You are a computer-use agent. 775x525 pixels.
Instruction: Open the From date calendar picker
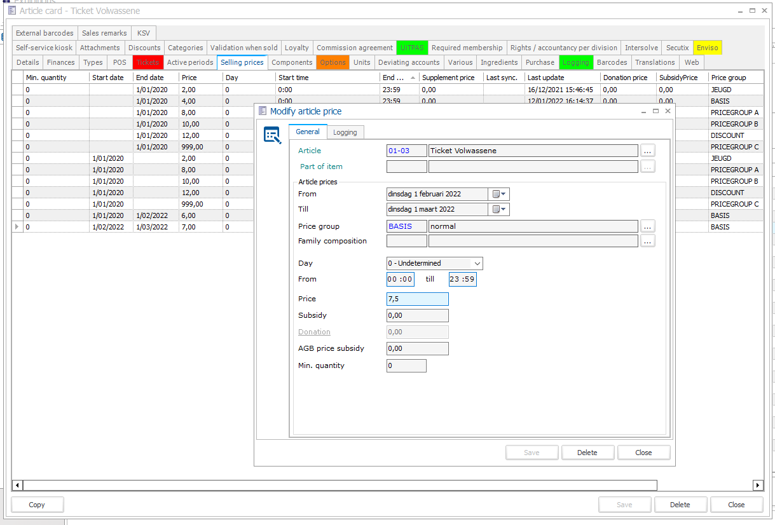[x=499, y=194]
